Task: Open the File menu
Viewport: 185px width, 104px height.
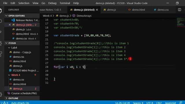Action: tap(5, 3)
